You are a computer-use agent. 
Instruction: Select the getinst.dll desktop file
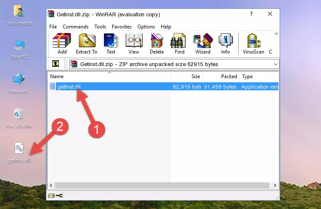tap(19, 153)
